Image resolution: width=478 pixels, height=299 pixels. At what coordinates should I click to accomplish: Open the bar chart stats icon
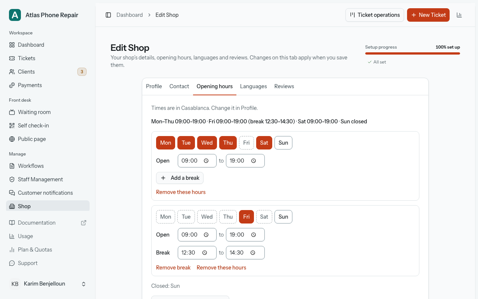pos(459,15)
